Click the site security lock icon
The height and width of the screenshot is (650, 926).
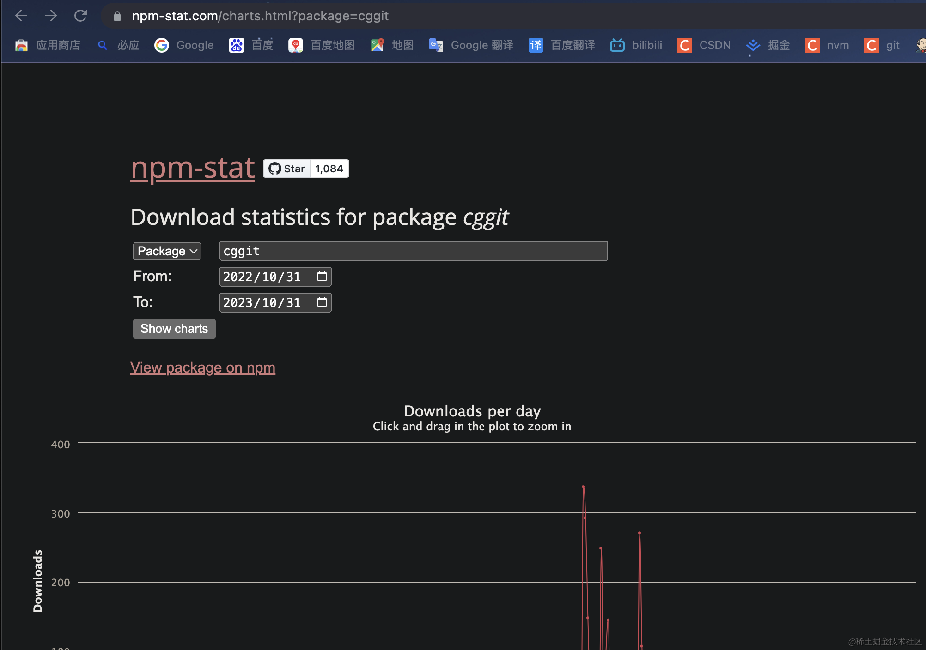116,16
